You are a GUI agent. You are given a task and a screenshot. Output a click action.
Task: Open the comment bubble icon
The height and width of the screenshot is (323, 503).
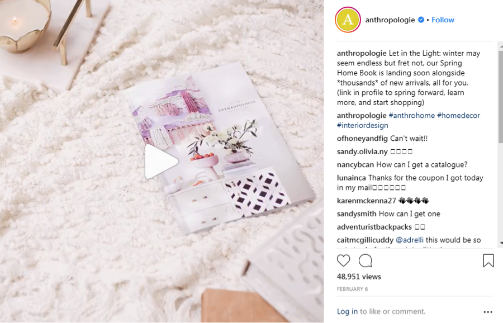[366, 261]
